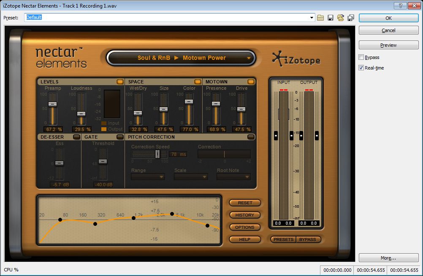423x276 pixels.
Task: Click the OK button
Action: pyautogui.click(x=388, y=18)
